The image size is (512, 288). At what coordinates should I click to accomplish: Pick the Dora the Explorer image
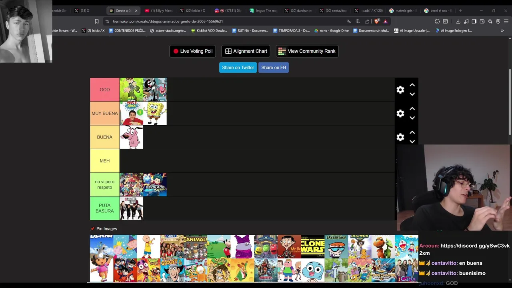102,270
